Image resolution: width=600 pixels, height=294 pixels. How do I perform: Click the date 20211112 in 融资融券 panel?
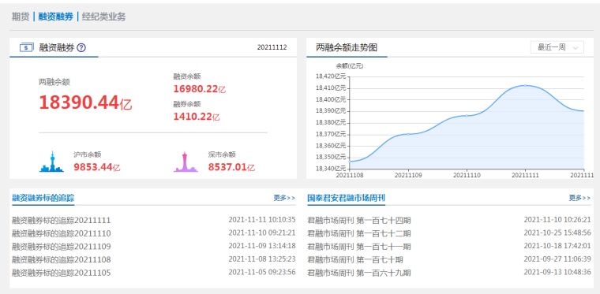(x=272, y=47)
